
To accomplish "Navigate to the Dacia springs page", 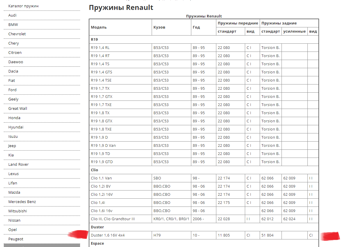I will [13, 71].
